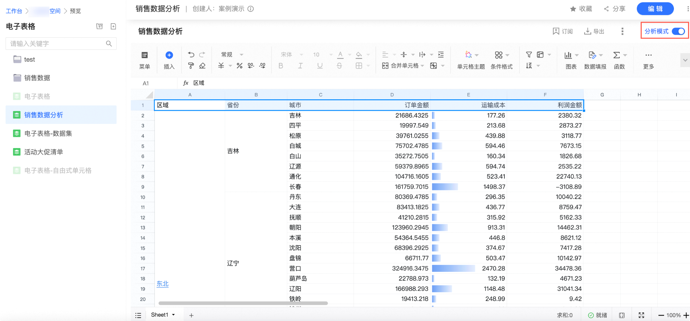Open the cell borders icon
Screen dimensions: 690x321
(x=359, y=66)
